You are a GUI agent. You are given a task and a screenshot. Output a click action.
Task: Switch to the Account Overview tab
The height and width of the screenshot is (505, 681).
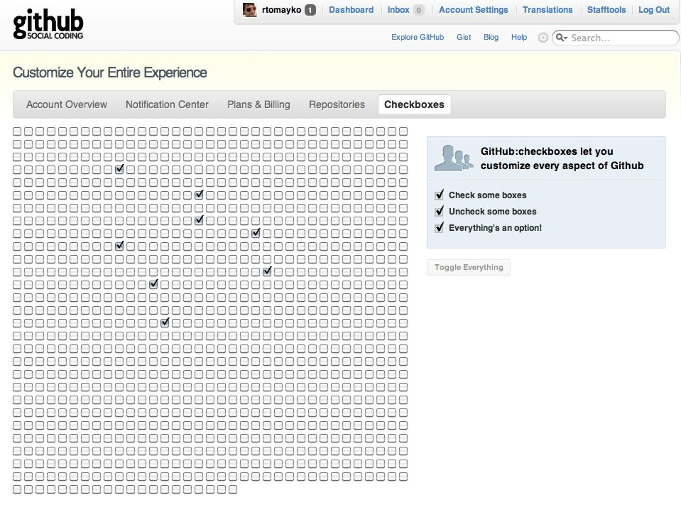tap(67, 104)
